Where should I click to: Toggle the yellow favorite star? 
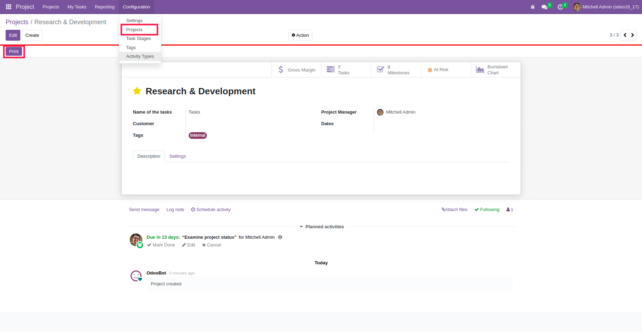pos(137,91)
